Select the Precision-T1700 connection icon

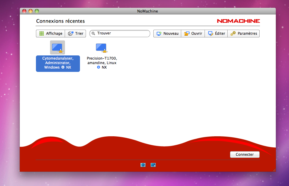pos(101,48)
